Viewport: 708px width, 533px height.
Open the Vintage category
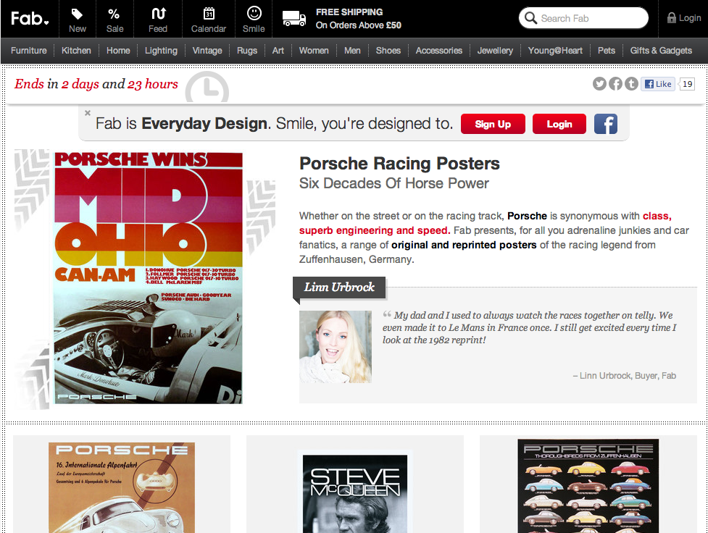(207, 51)
